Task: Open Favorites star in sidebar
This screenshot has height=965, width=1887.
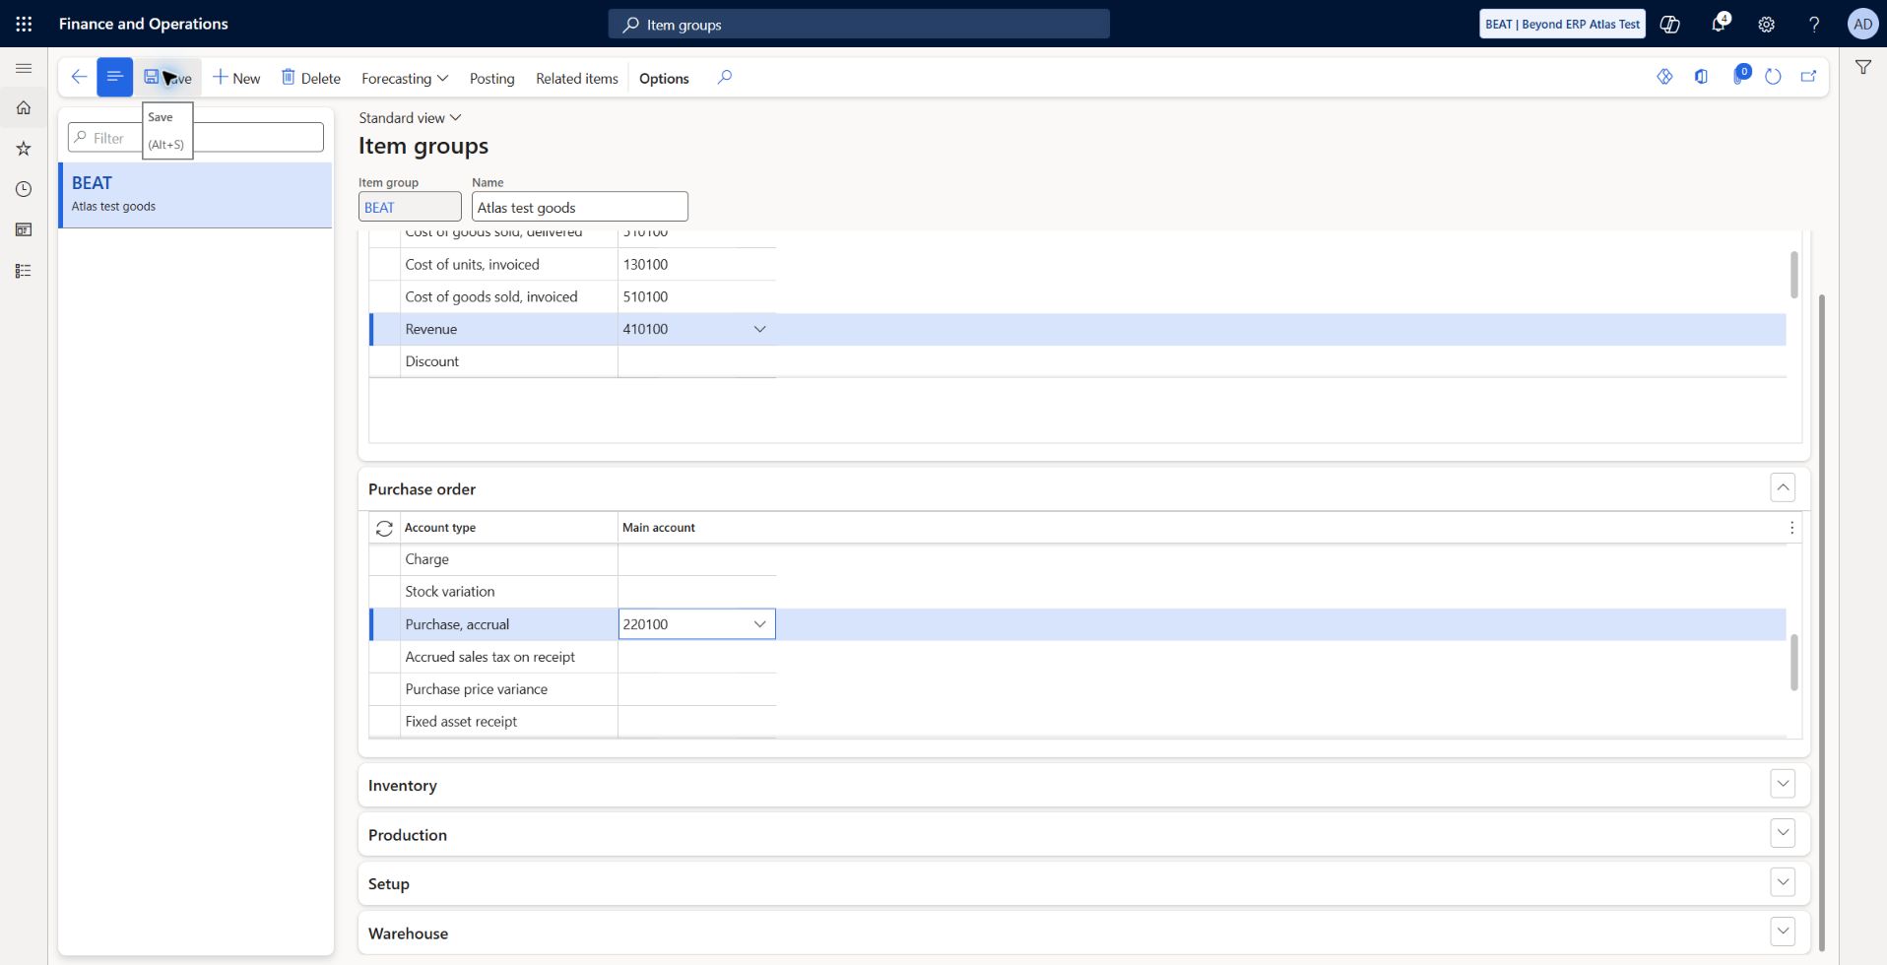Action: pos(24,148)
